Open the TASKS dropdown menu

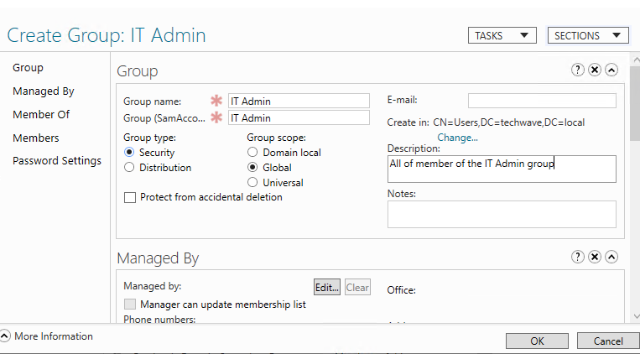pos(502,35)
